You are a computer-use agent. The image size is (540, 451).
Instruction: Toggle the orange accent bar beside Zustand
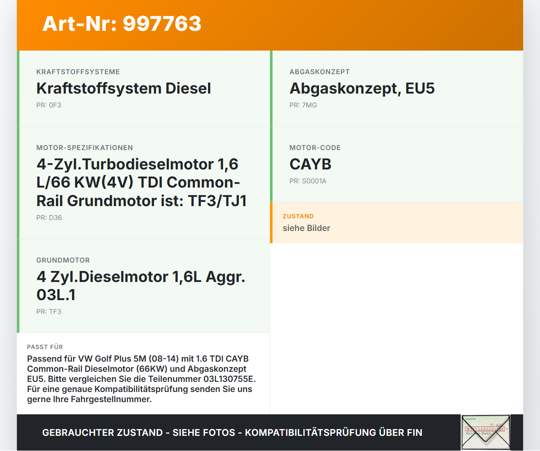(271, 223)
